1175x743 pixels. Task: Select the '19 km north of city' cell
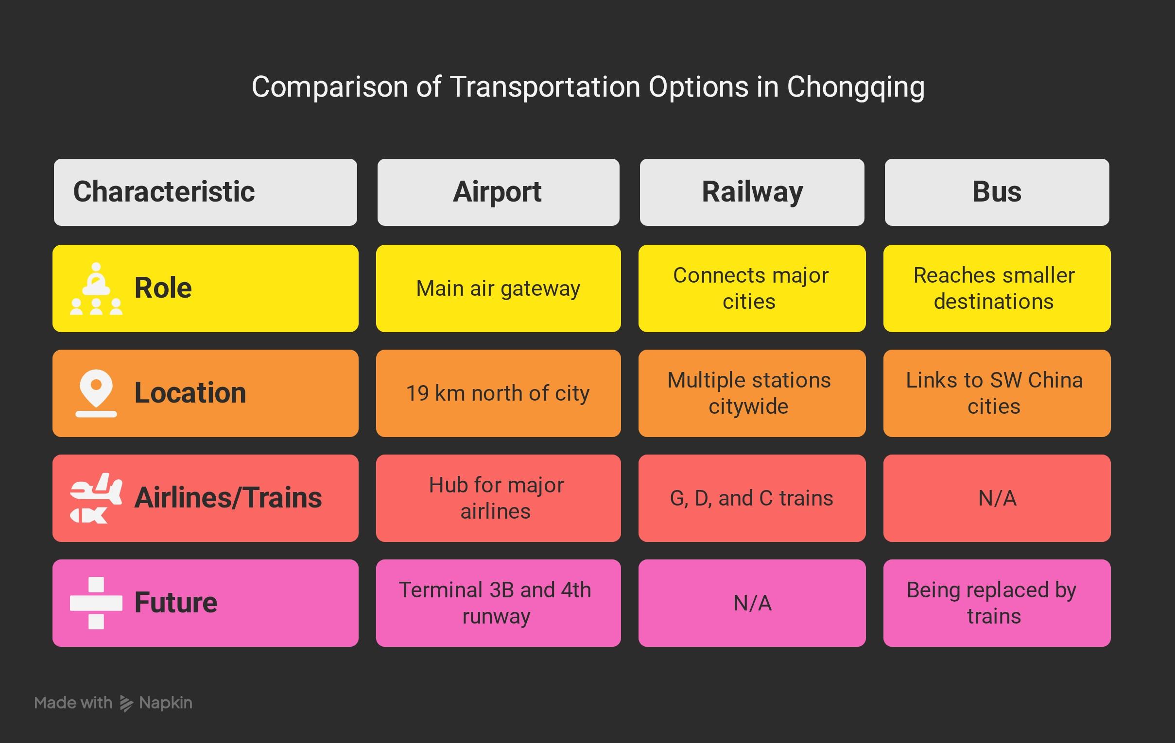point(498,393)
